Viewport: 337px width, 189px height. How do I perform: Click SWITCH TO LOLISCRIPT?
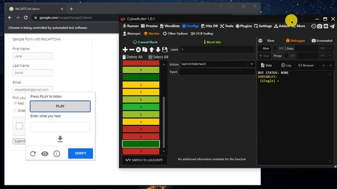tap(144, 160)
